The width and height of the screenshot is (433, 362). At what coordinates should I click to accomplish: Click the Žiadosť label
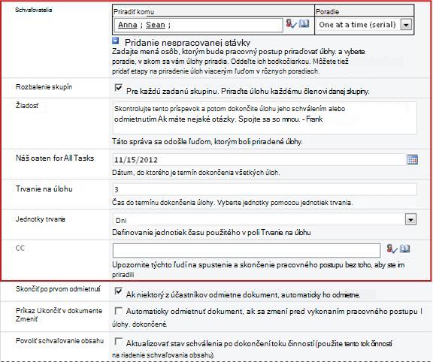click(x=27, y=105)
